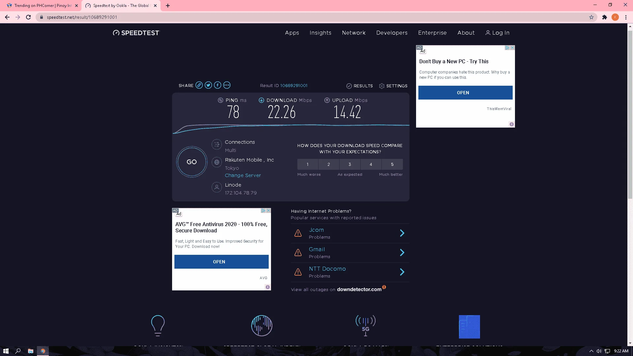Click the Jcom warning triangle icon
The image size is (633, 356).
298,233
